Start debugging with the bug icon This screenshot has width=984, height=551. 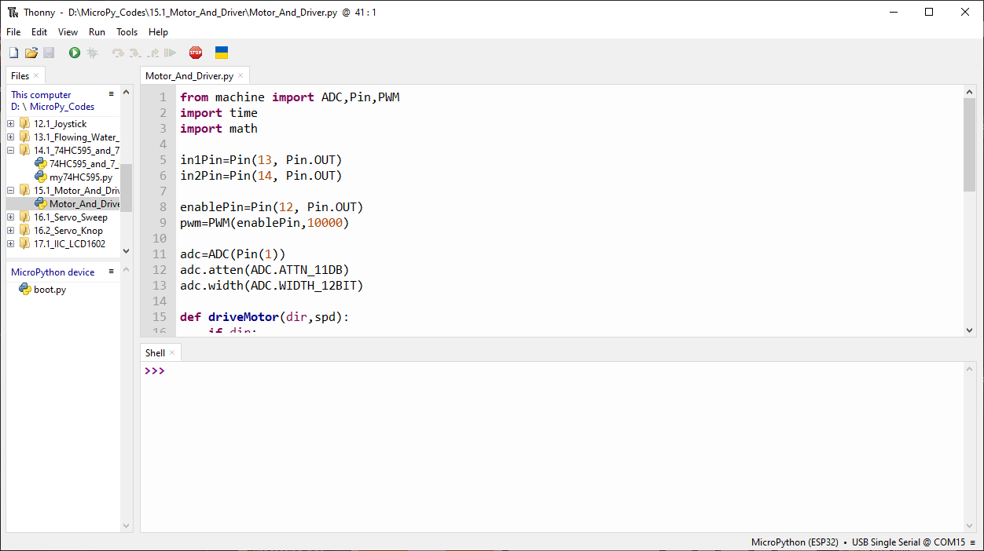[x=92, y=53]
